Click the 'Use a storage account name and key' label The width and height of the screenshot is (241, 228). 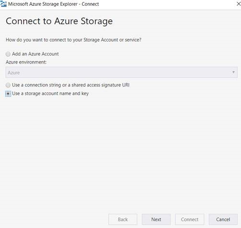tap(50, 94)
